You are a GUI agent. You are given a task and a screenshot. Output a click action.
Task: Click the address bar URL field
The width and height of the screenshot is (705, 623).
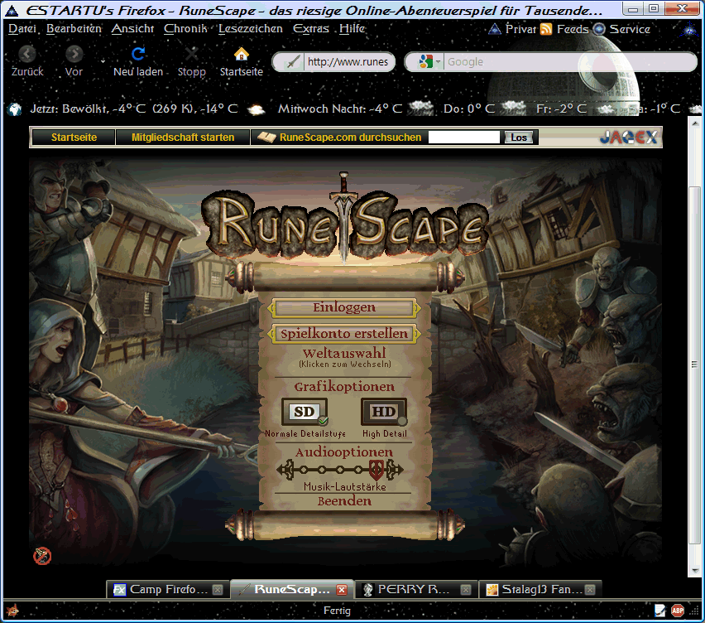[x=347, y=61]
